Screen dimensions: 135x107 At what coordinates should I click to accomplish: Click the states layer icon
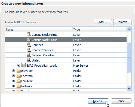29,60
